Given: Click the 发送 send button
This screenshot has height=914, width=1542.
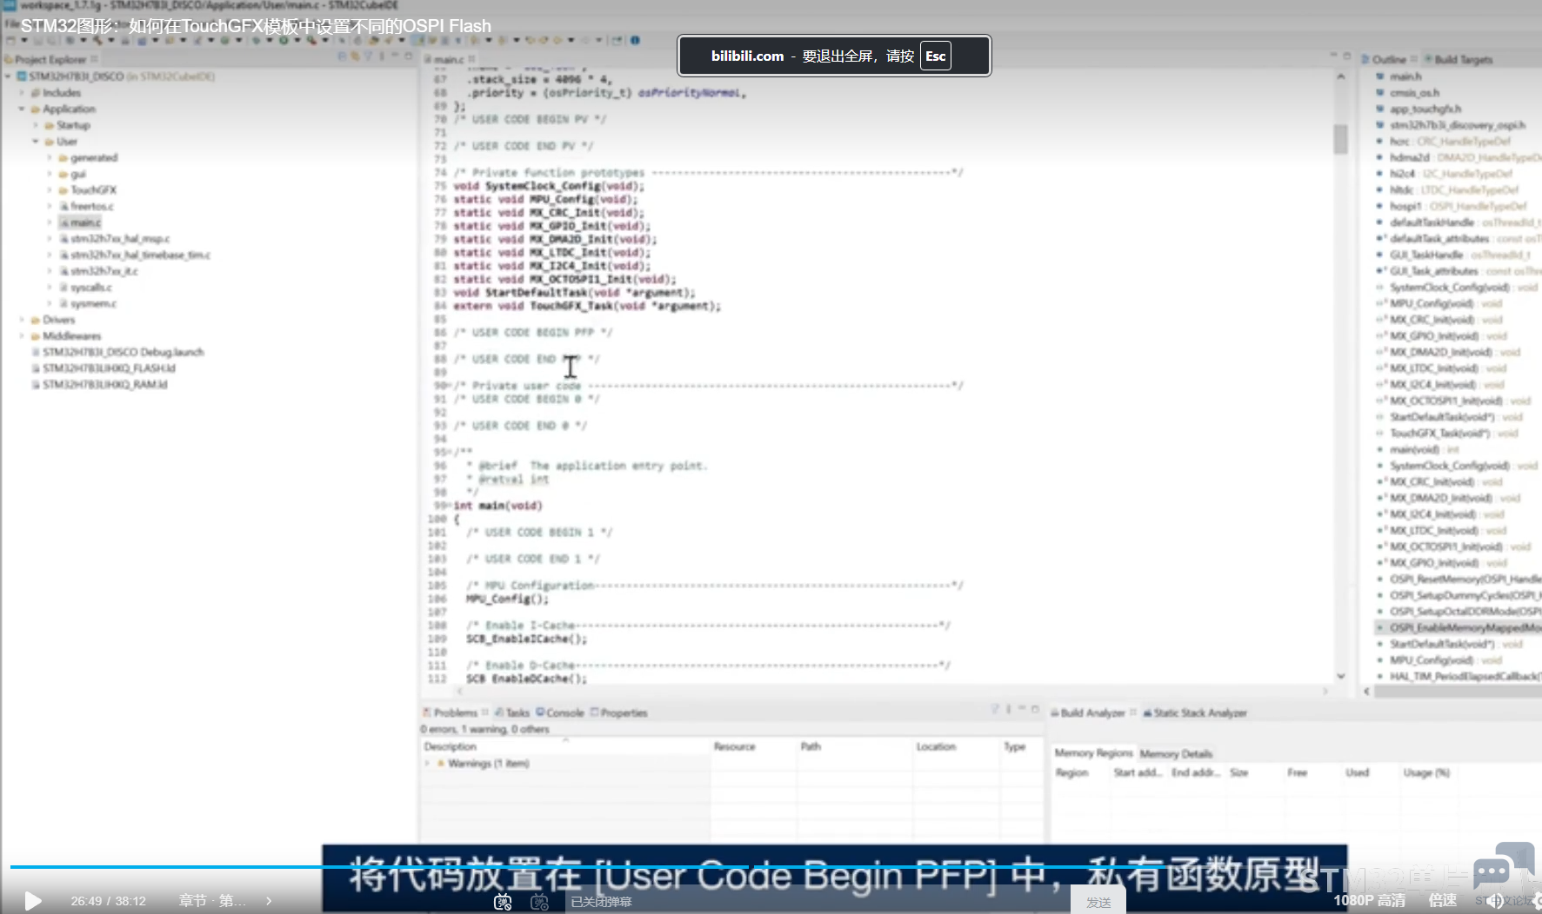Looking at the screenshot, I should point(1098,902).
